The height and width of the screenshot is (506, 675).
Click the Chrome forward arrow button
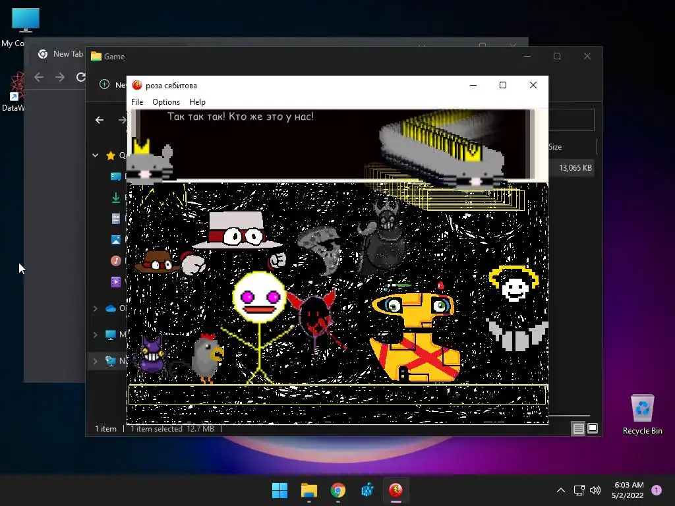(60, 77)
